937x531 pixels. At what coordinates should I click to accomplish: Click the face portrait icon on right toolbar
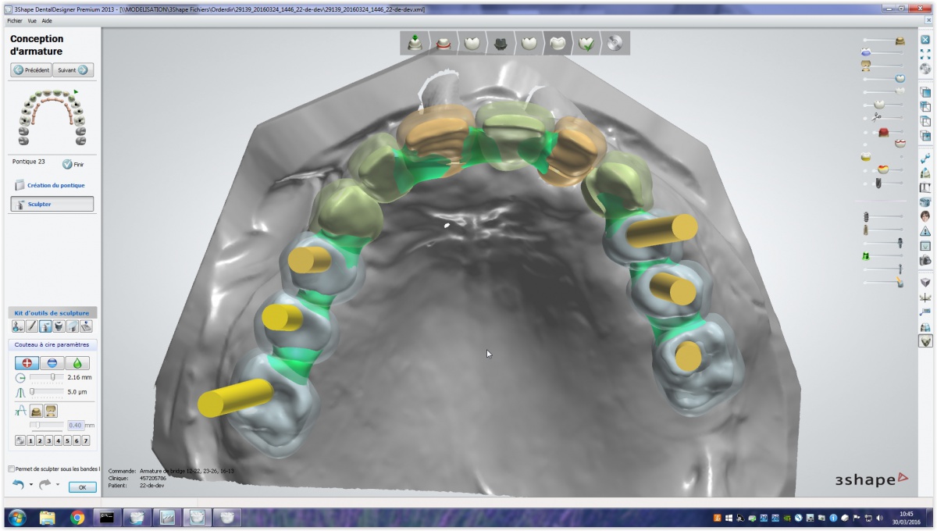pyautogui.click(x=925, y=216)
